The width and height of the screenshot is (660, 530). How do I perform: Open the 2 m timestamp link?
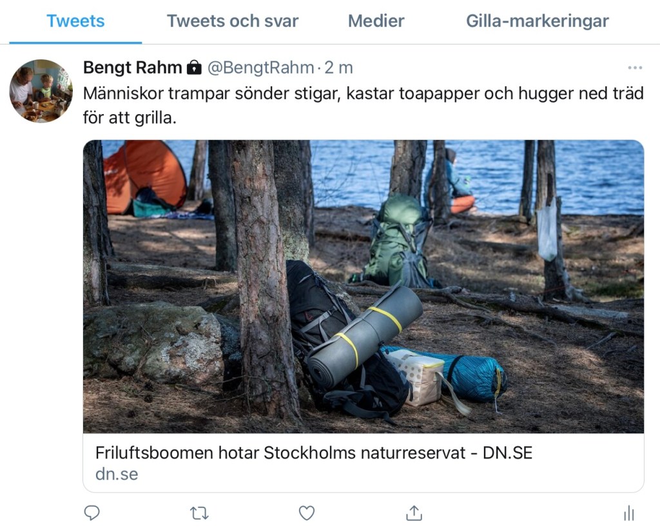pos(338,67)
